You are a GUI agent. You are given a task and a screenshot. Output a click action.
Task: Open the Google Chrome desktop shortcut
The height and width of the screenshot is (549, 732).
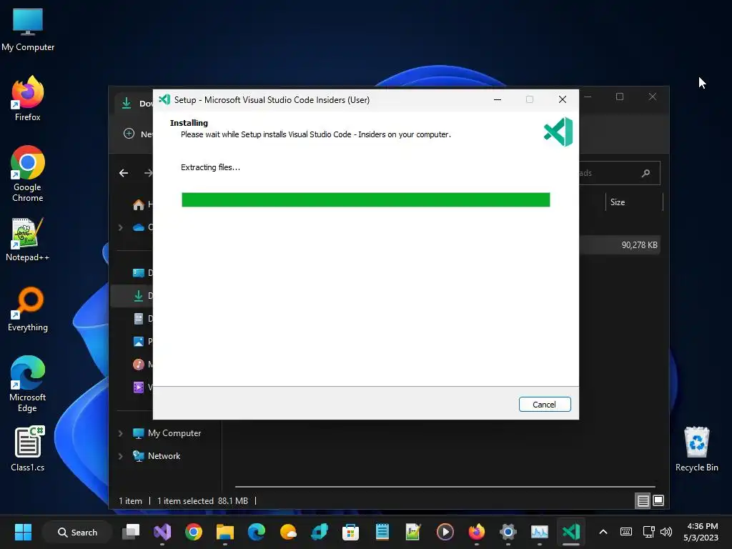(x=28, y=174)
